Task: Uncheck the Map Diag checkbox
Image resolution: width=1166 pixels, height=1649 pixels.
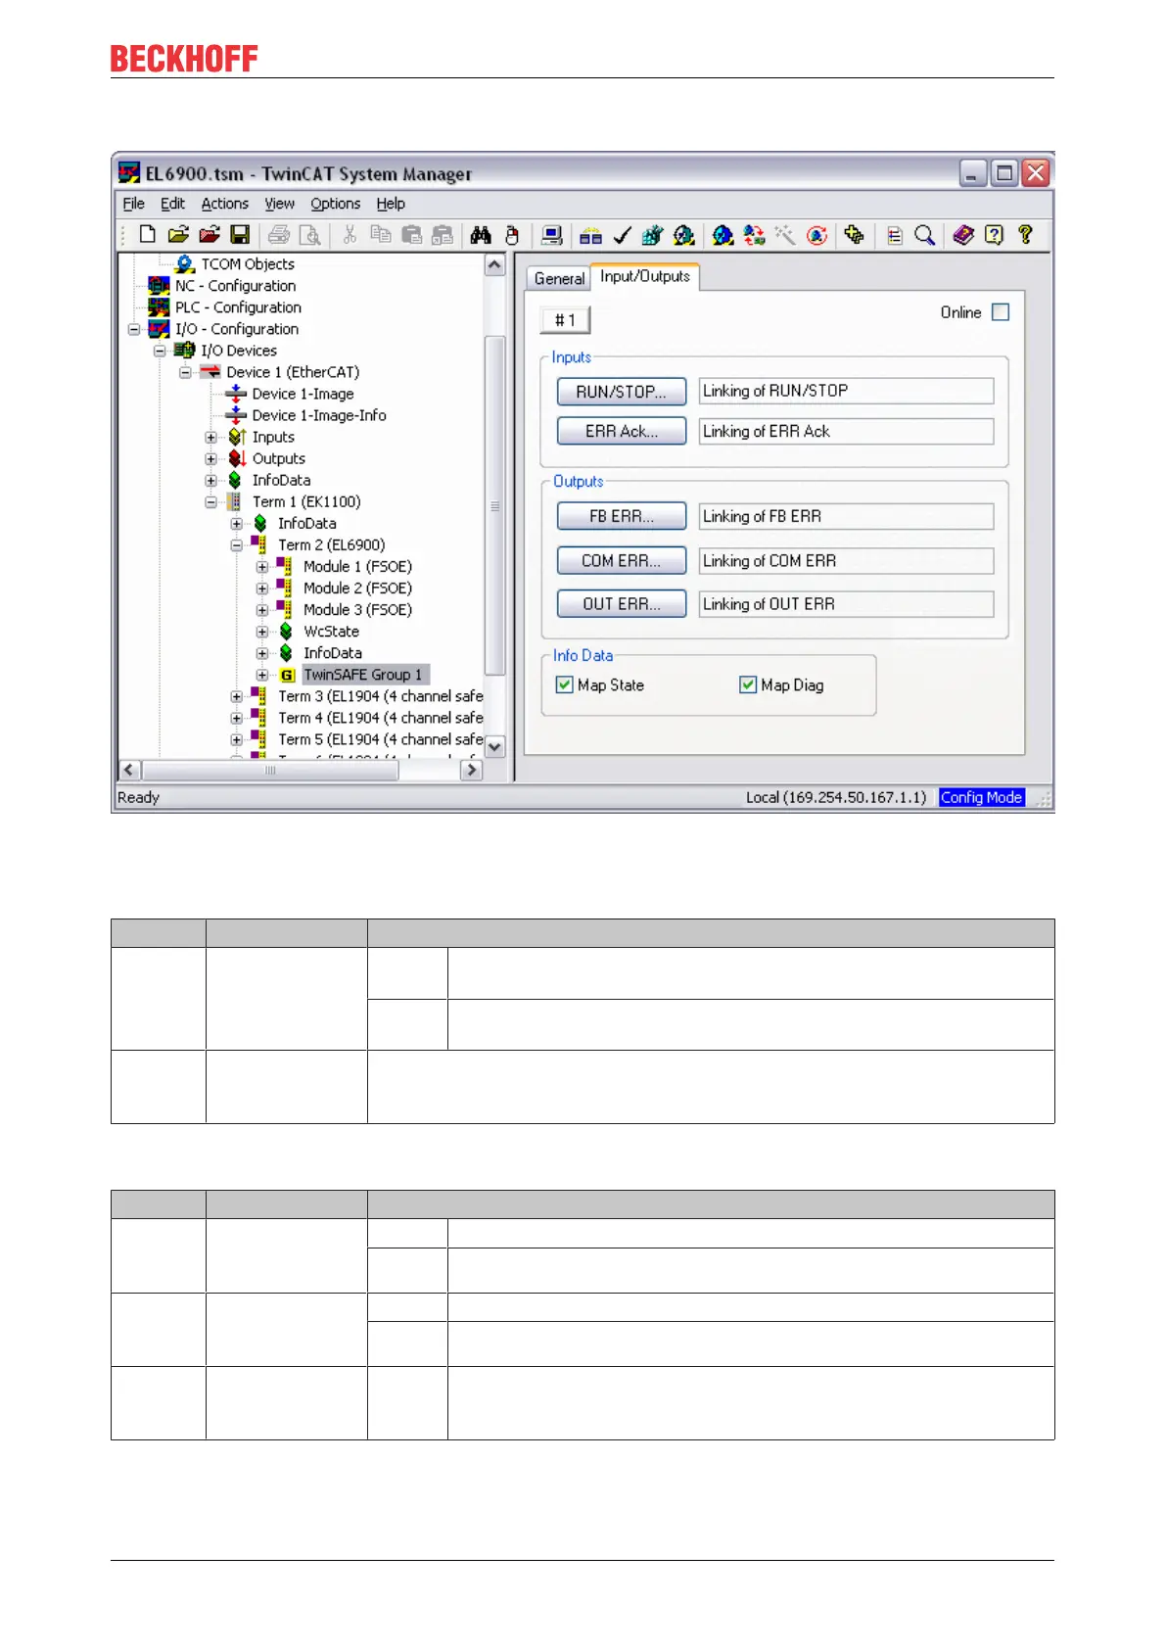Action: click(x=748, y=684)
